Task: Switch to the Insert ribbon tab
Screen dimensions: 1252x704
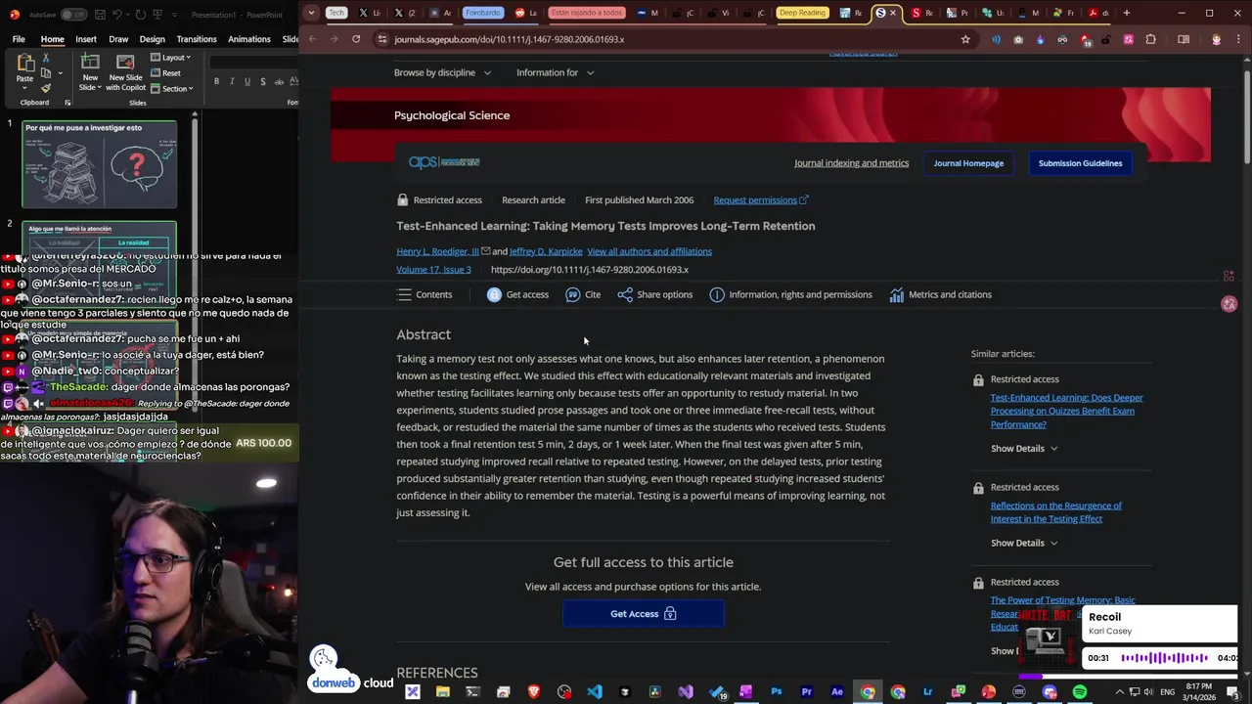Action: [x=86, y=39]
